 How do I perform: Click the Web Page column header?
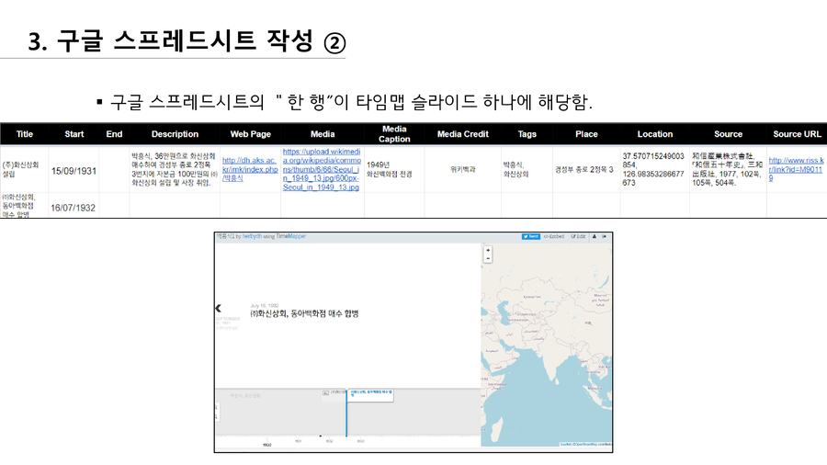click(251, 134)
